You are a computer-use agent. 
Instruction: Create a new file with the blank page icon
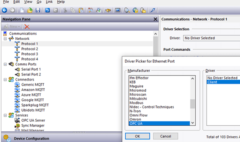[22, 10]
